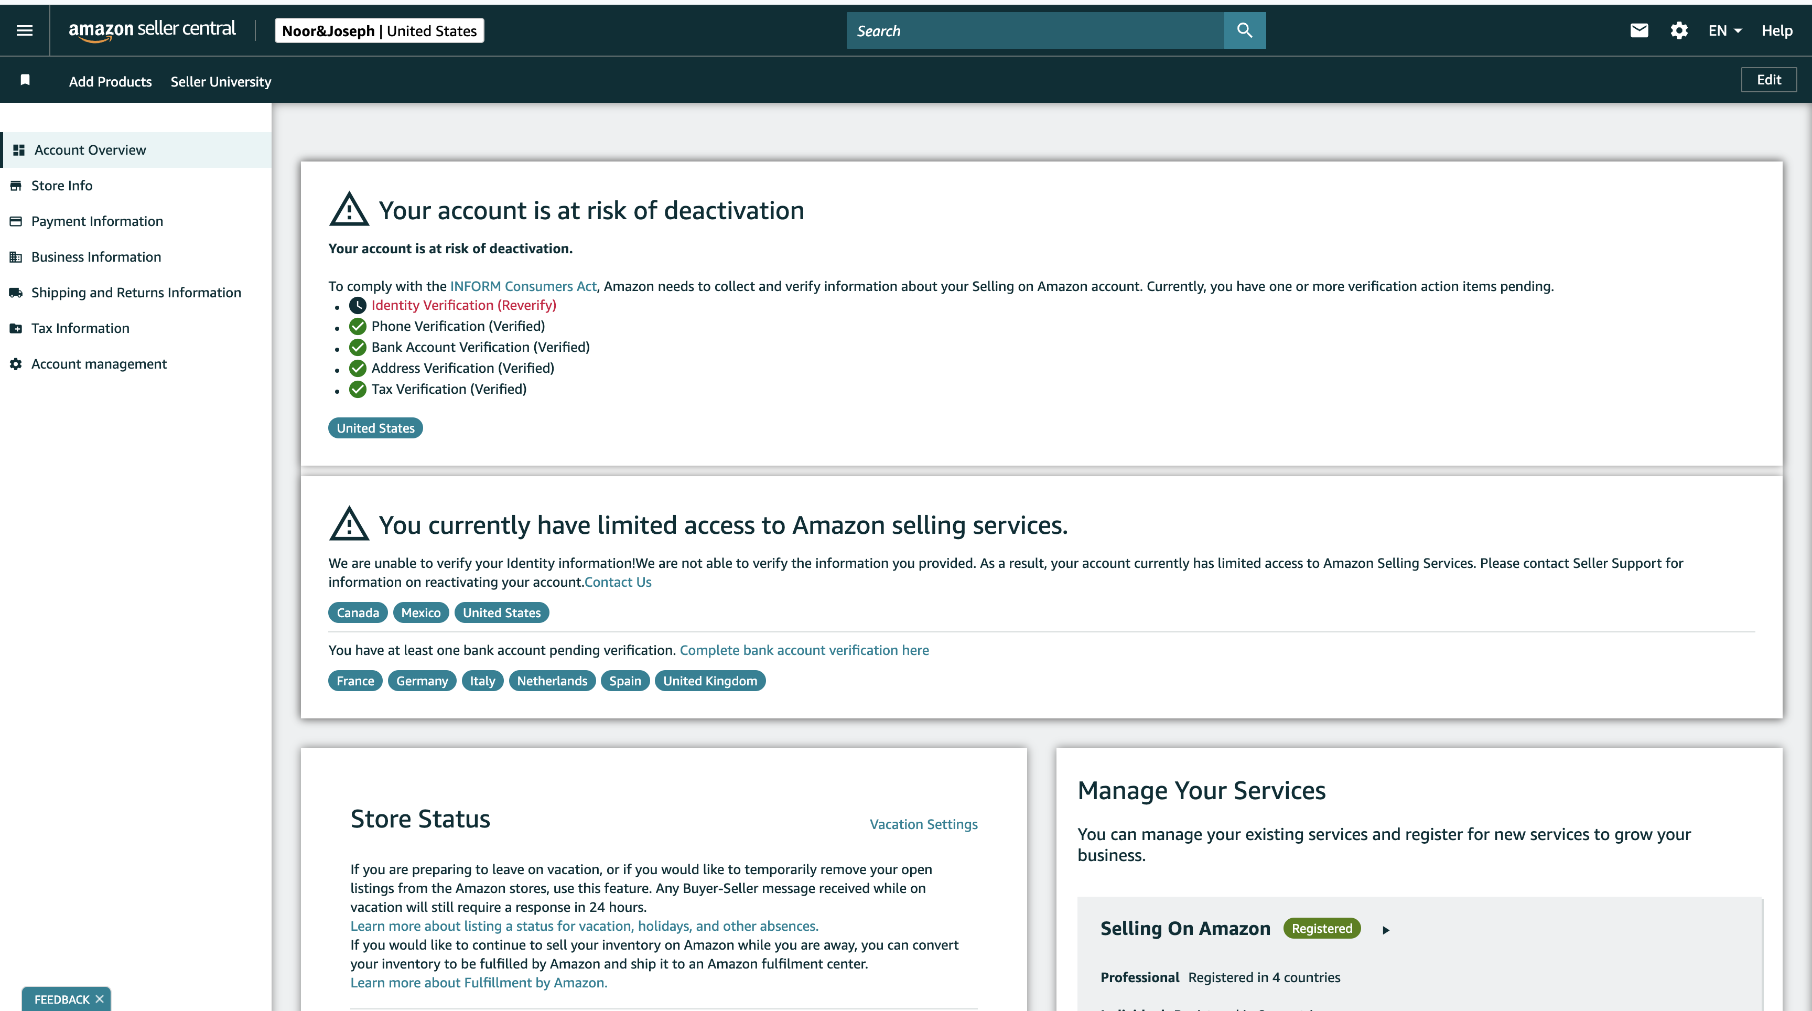This screenshot has height=1011, width=1812.
Task: Click the Contact Us link
Action: [x=618, y=582]
